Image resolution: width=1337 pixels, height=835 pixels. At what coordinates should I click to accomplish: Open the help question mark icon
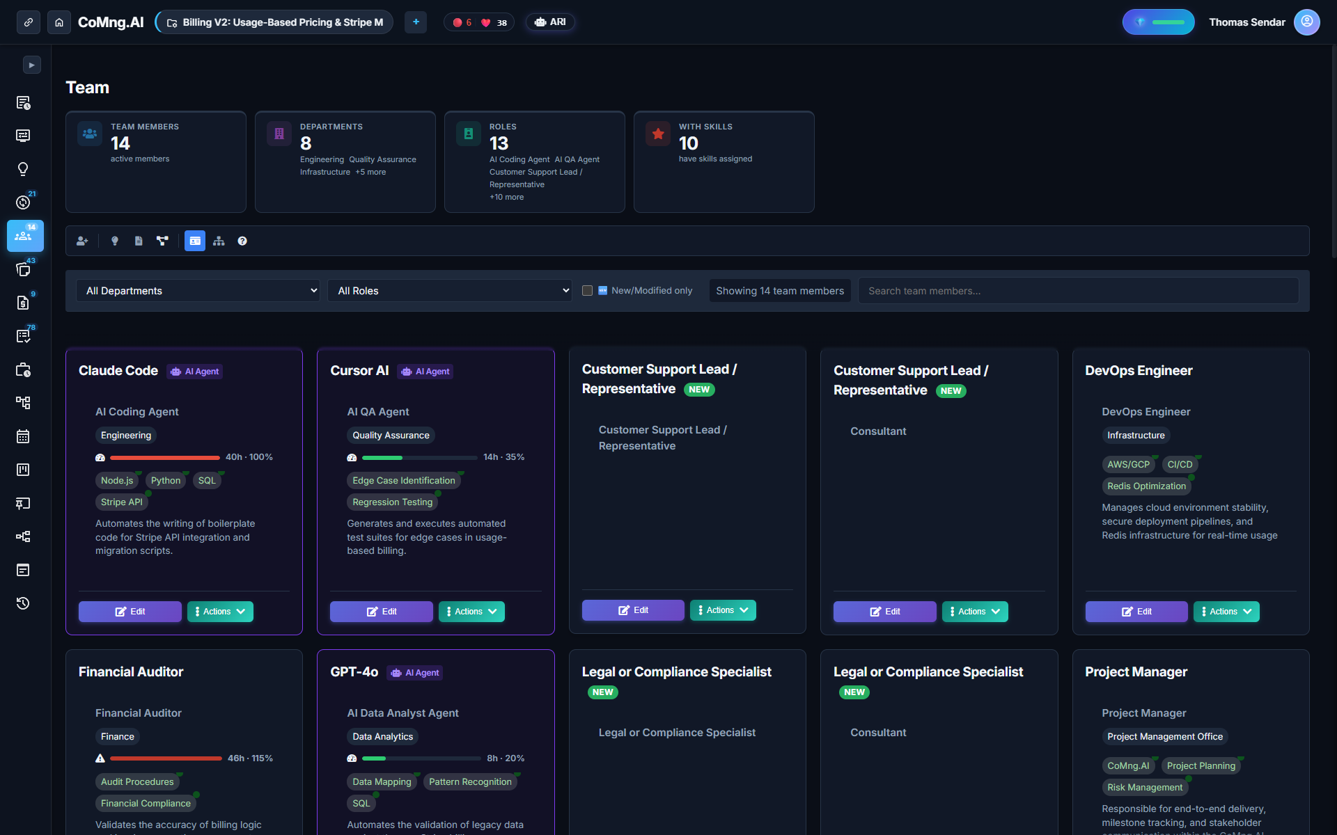pyautogui.click(x=242, y=241)
